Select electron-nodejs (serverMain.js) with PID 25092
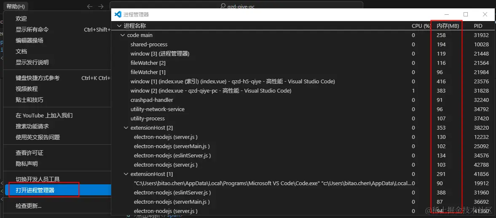496x218 pixels. pyautogui.click(x=303, y=146)
